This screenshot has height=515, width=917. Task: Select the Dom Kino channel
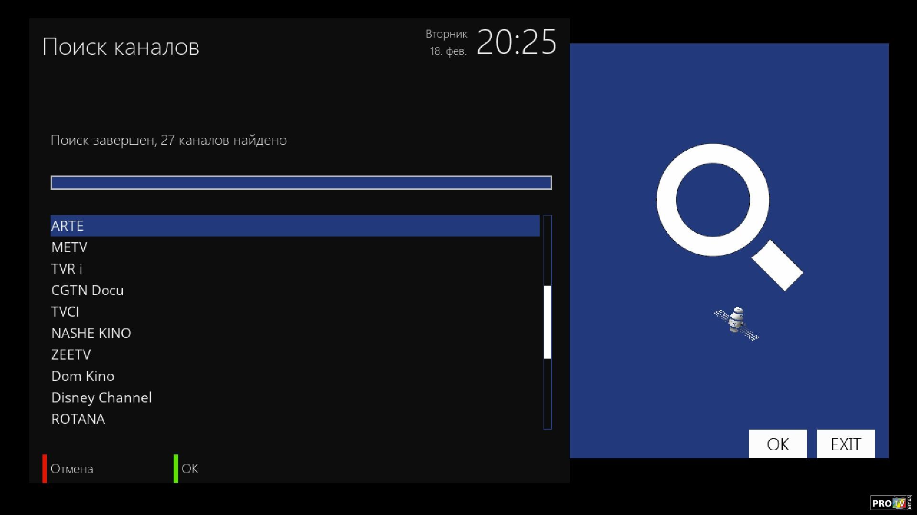pos(295,376)
